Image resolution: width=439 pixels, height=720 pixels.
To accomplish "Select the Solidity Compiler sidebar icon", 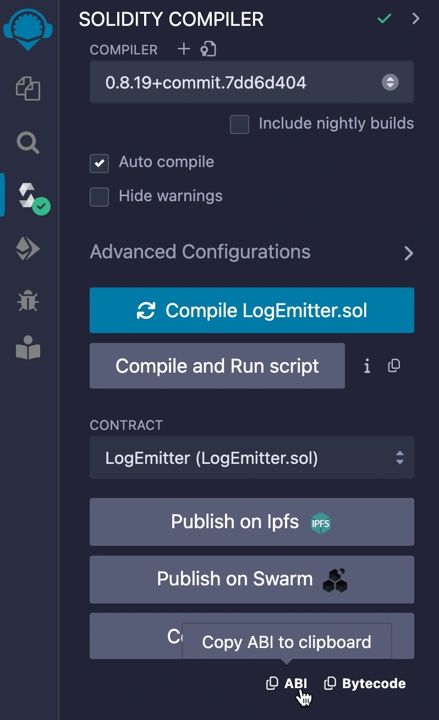I will point(28,195).
